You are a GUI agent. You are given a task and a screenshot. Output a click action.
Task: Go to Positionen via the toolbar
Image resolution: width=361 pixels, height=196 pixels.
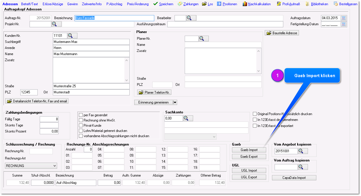(227, 4)
